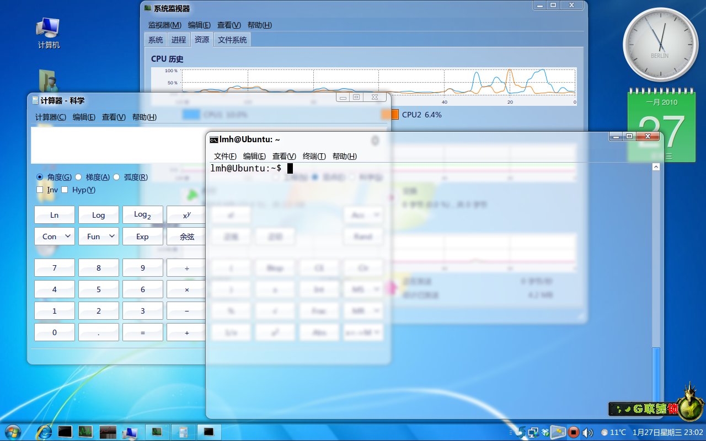Open 监视器(M) menu in System Monitor
Image resolution: width=706 pixels, height=441 pixels.
pyautogui.click(x=164, y=25)
